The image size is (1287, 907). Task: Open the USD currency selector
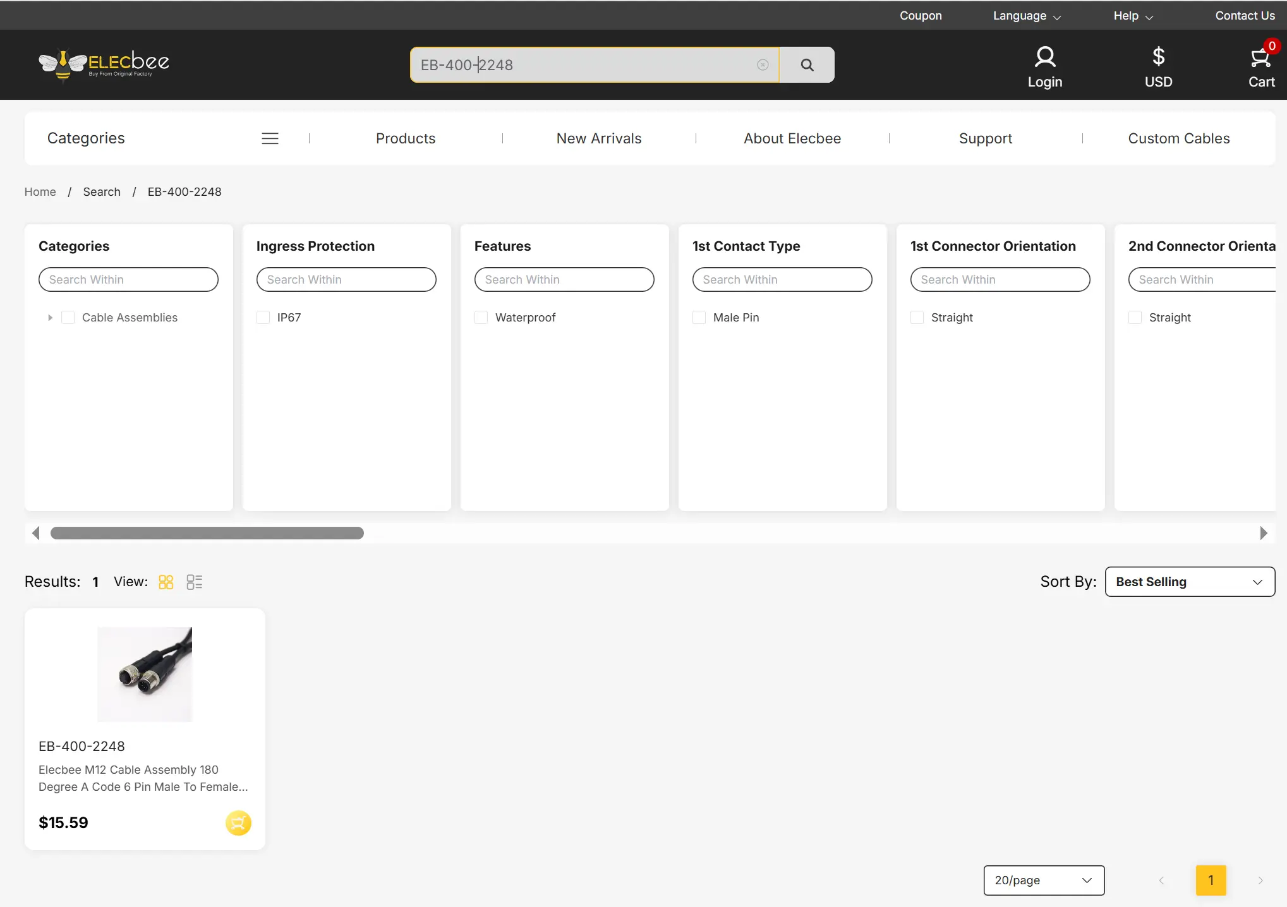point(1158,67)
